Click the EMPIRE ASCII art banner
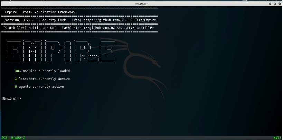 [61, 51]
